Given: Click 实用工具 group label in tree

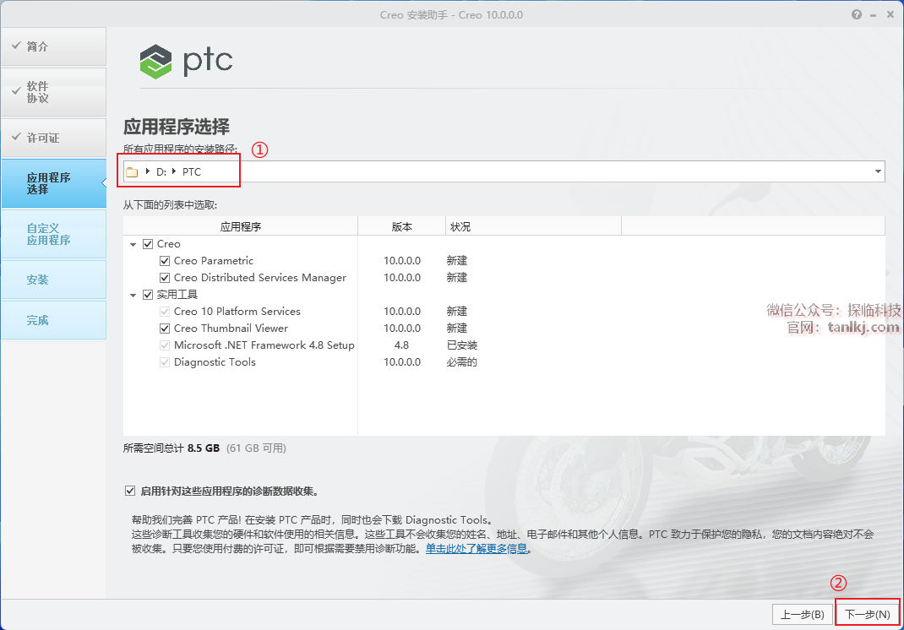Looking at the screenshot, I should tap(177, 295).
